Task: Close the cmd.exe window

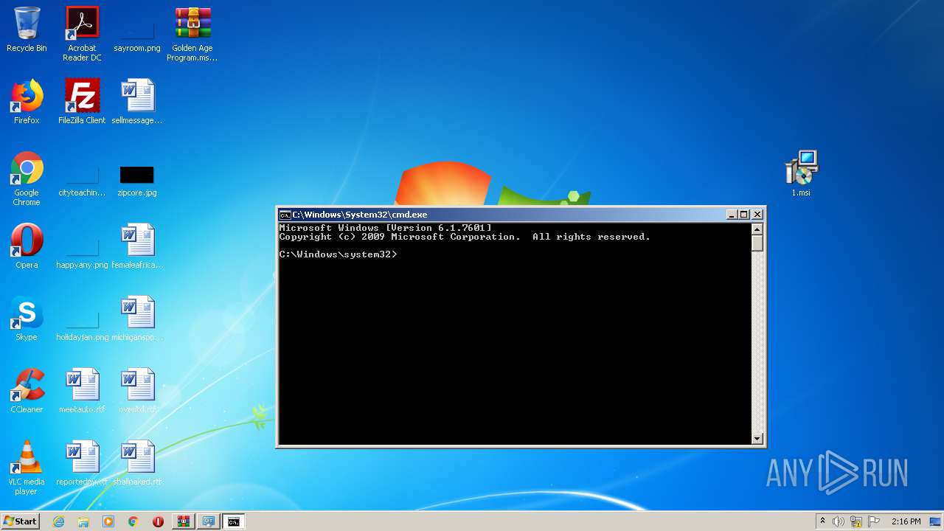Action: click(x=757, y=215)
